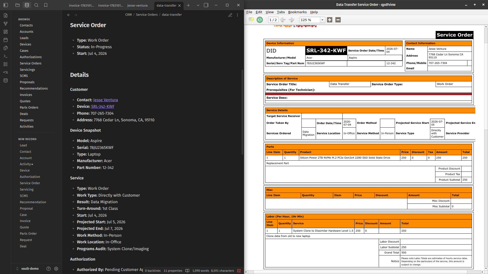This screenshot has width=488, height=274.
Task: Open the search icon in top bar
Action: (36, 5)
